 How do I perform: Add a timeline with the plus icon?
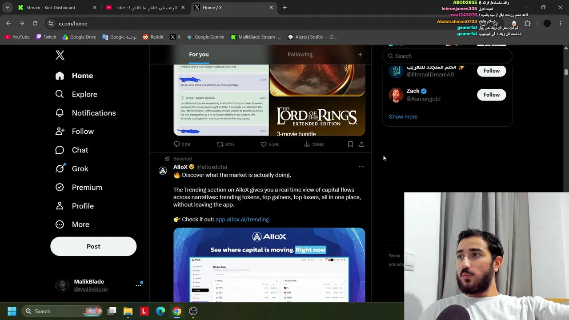(360, 54)
